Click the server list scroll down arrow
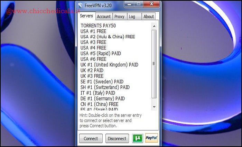 (x=154, y=107)
